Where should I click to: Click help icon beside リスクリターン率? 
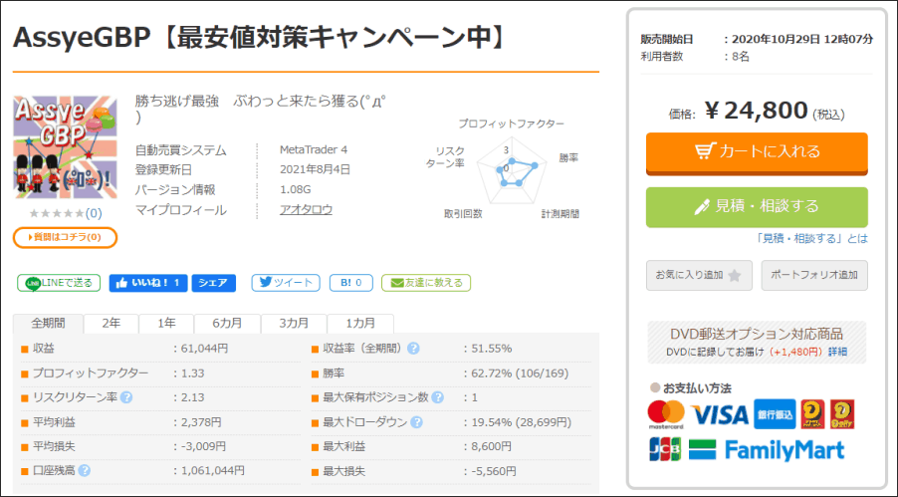tap(126, 397)
